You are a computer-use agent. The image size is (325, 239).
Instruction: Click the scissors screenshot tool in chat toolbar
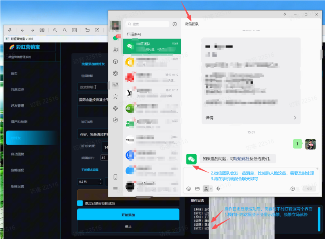[x=206, y=189]
